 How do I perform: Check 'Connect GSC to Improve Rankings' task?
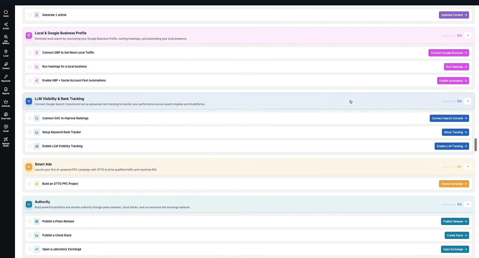click(30, 118)
